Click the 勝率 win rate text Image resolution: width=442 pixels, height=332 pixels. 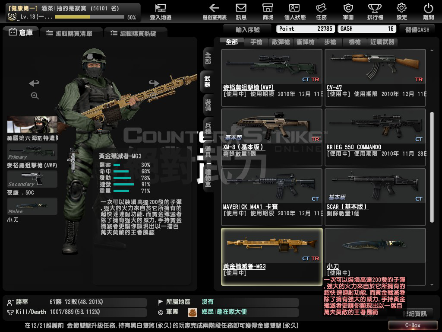pyautogui.click(x=76, y=302)
